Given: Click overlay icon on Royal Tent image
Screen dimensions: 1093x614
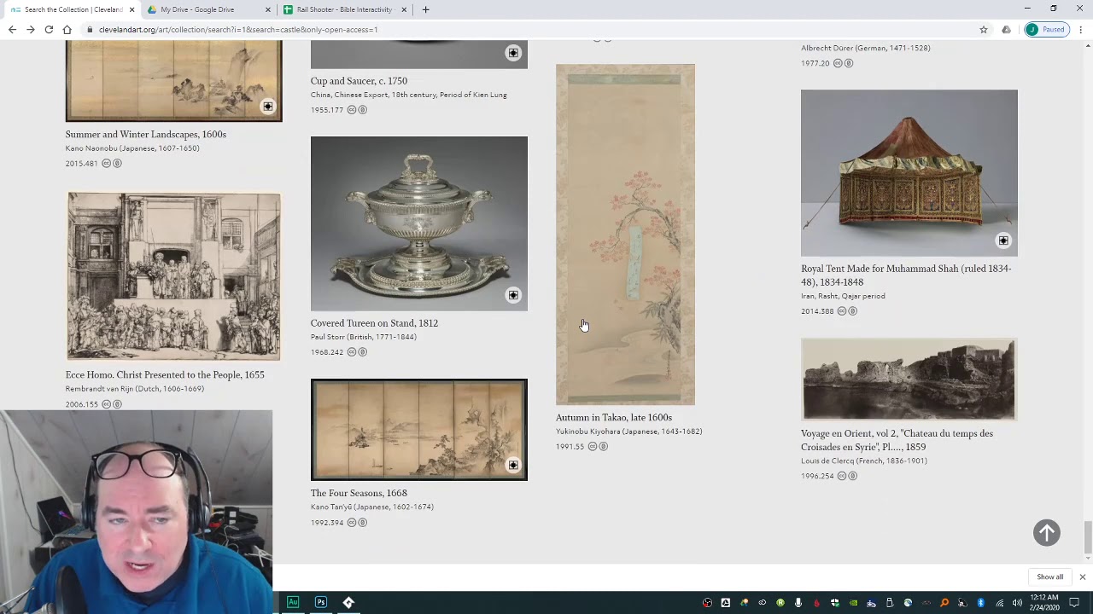Looking at the screenshot, I should [1003, 240].
